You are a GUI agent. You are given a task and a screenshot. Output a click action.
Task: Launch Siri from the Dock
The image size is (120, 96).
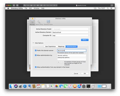16,86
